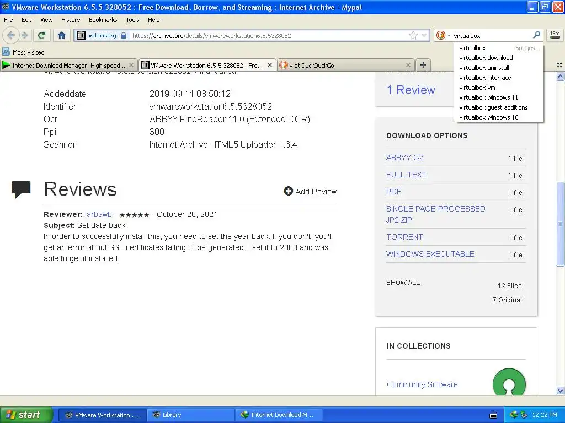Screen dimensions: 565x423
Task: Click the taskbar clock showing 12:22 PM
Action: pos(545,415)
